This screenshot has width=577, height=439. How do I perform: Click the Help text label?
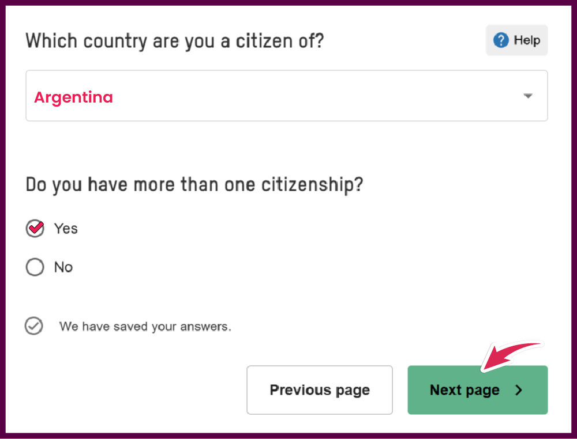527,40
